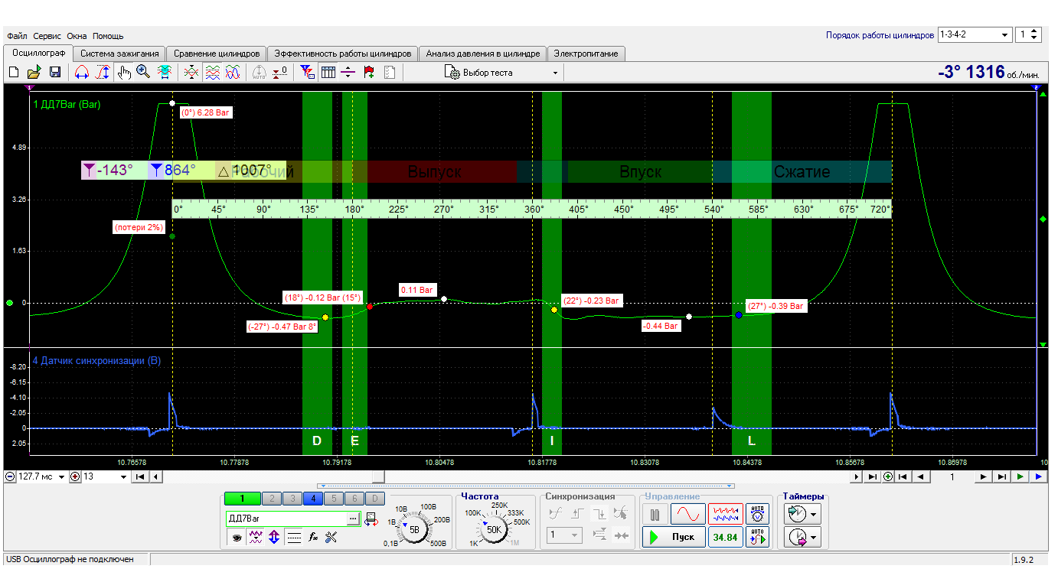Open the fx math function icon
The height and width of the screenshot is (569, 1058).
pyautogui.click(x=313, y=538)
